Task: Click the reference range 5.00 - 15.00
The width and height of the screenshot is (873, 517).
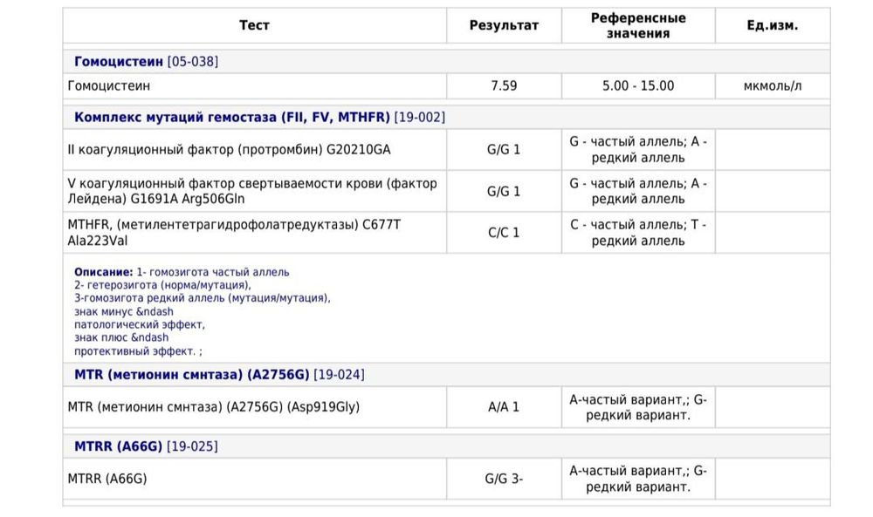Action: point(638,85)
